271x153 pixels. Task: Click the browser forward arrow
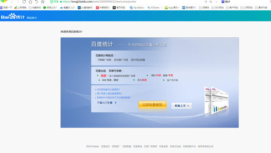tap(18, 2)
